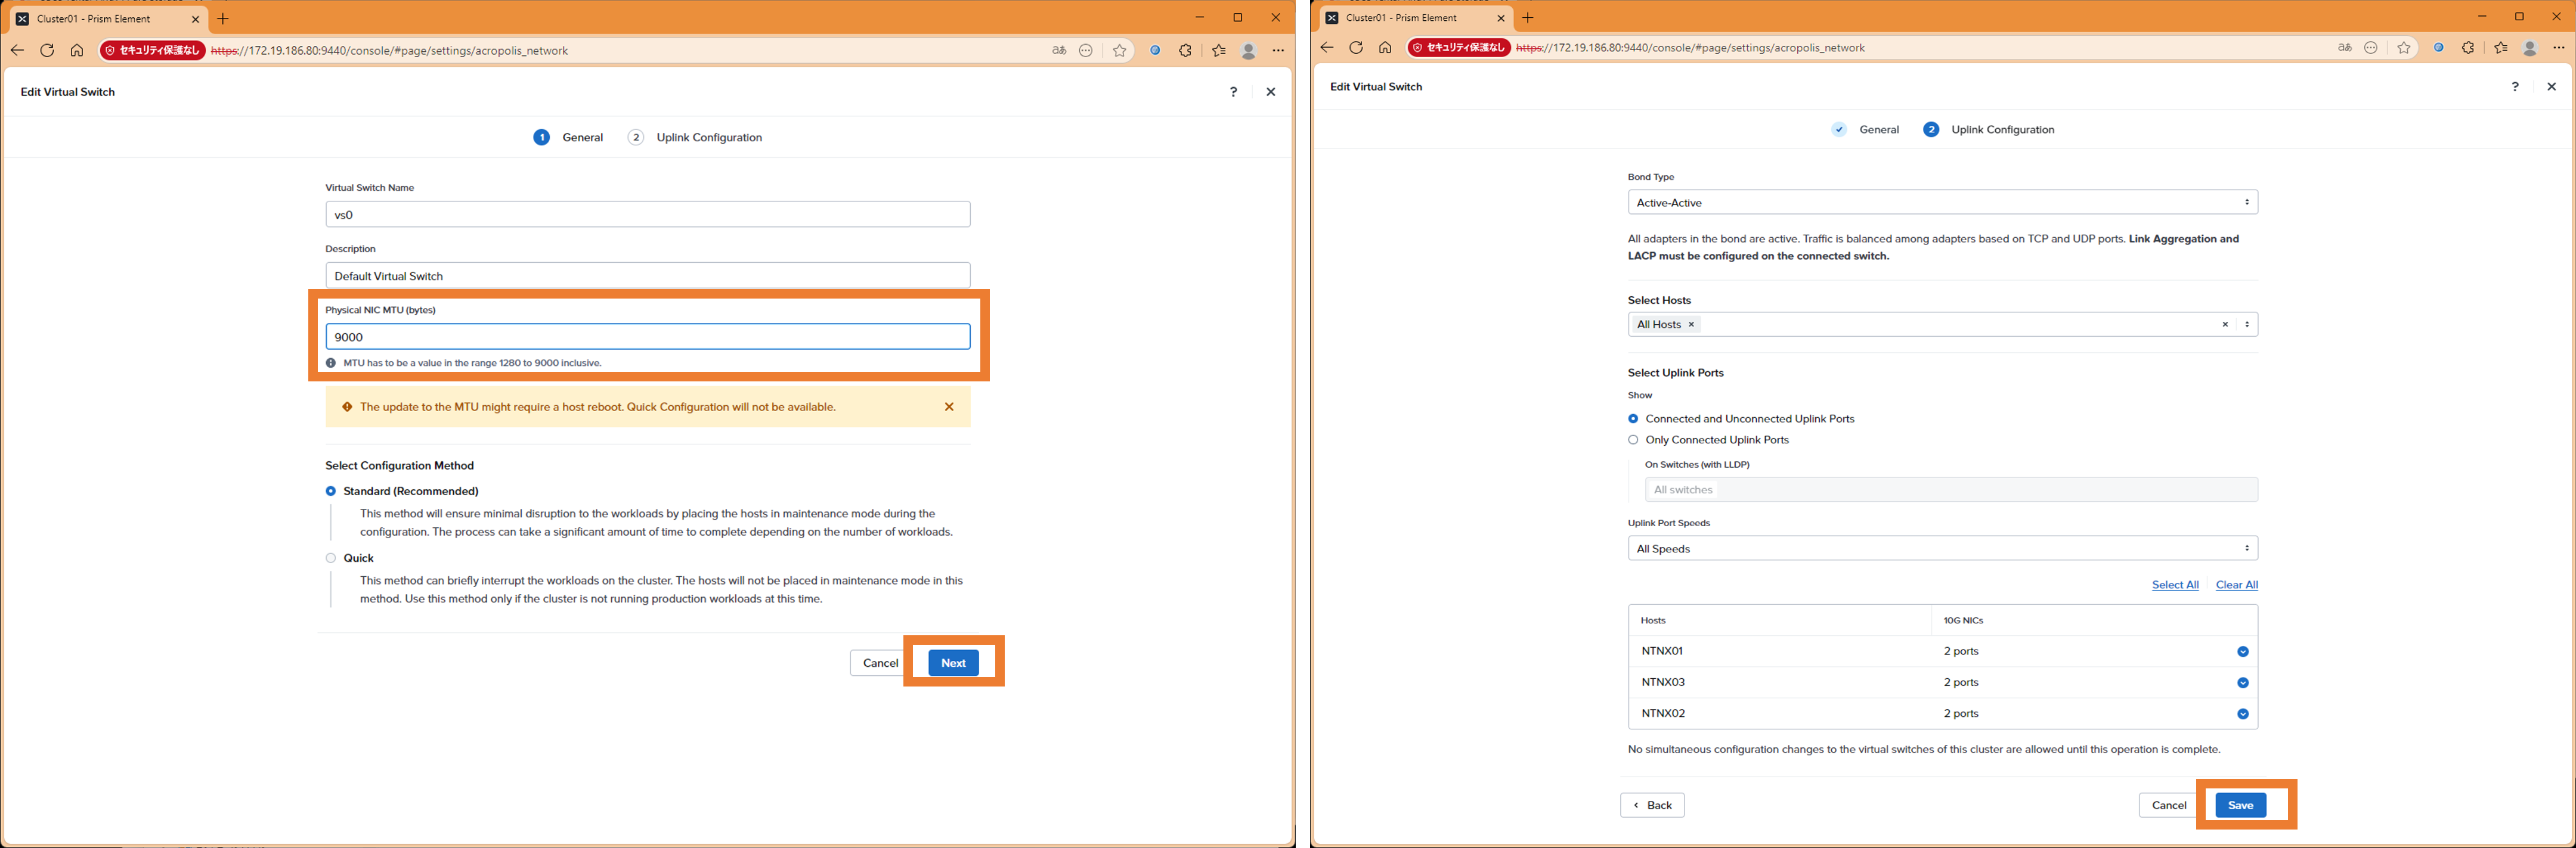This screenshot has height=848, width=2576.
Task: Click favorites star icon in left address bar
Action: (1119, 50)
